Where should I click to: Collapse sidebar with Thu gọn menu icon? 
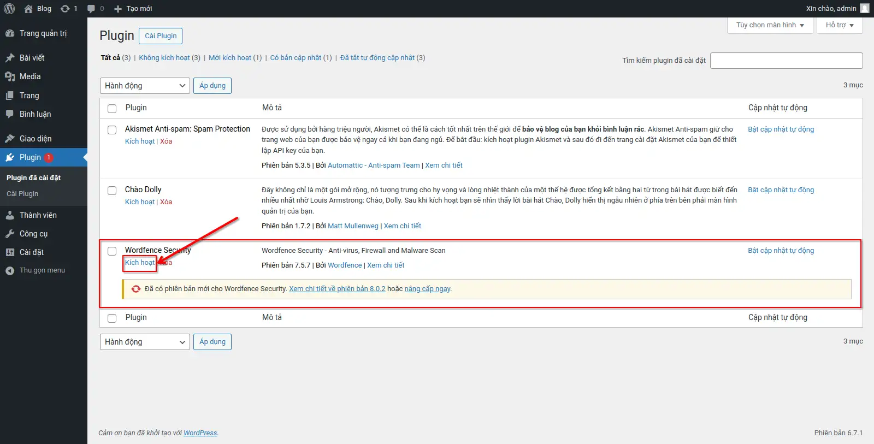[x=10, y=270]
